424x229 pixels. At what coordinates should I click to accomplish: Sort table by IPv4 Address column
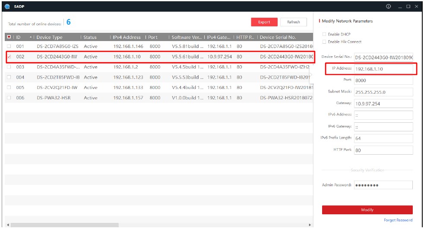coord(127,37)
